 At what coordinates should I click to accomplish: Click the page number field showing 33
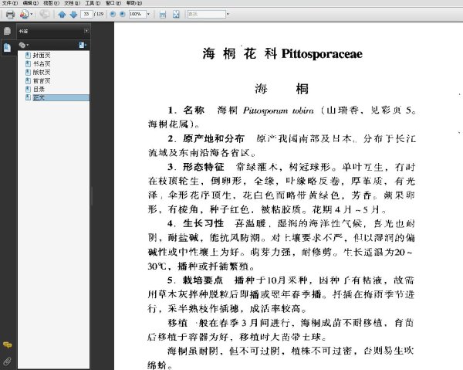86,14
